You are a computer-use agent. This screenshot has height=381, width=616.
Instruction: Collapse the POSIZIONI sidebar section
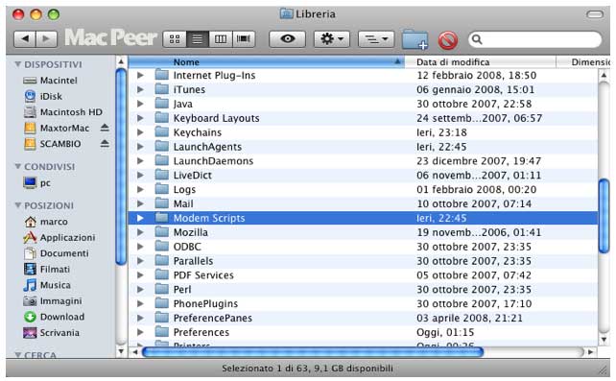point(17,205)
